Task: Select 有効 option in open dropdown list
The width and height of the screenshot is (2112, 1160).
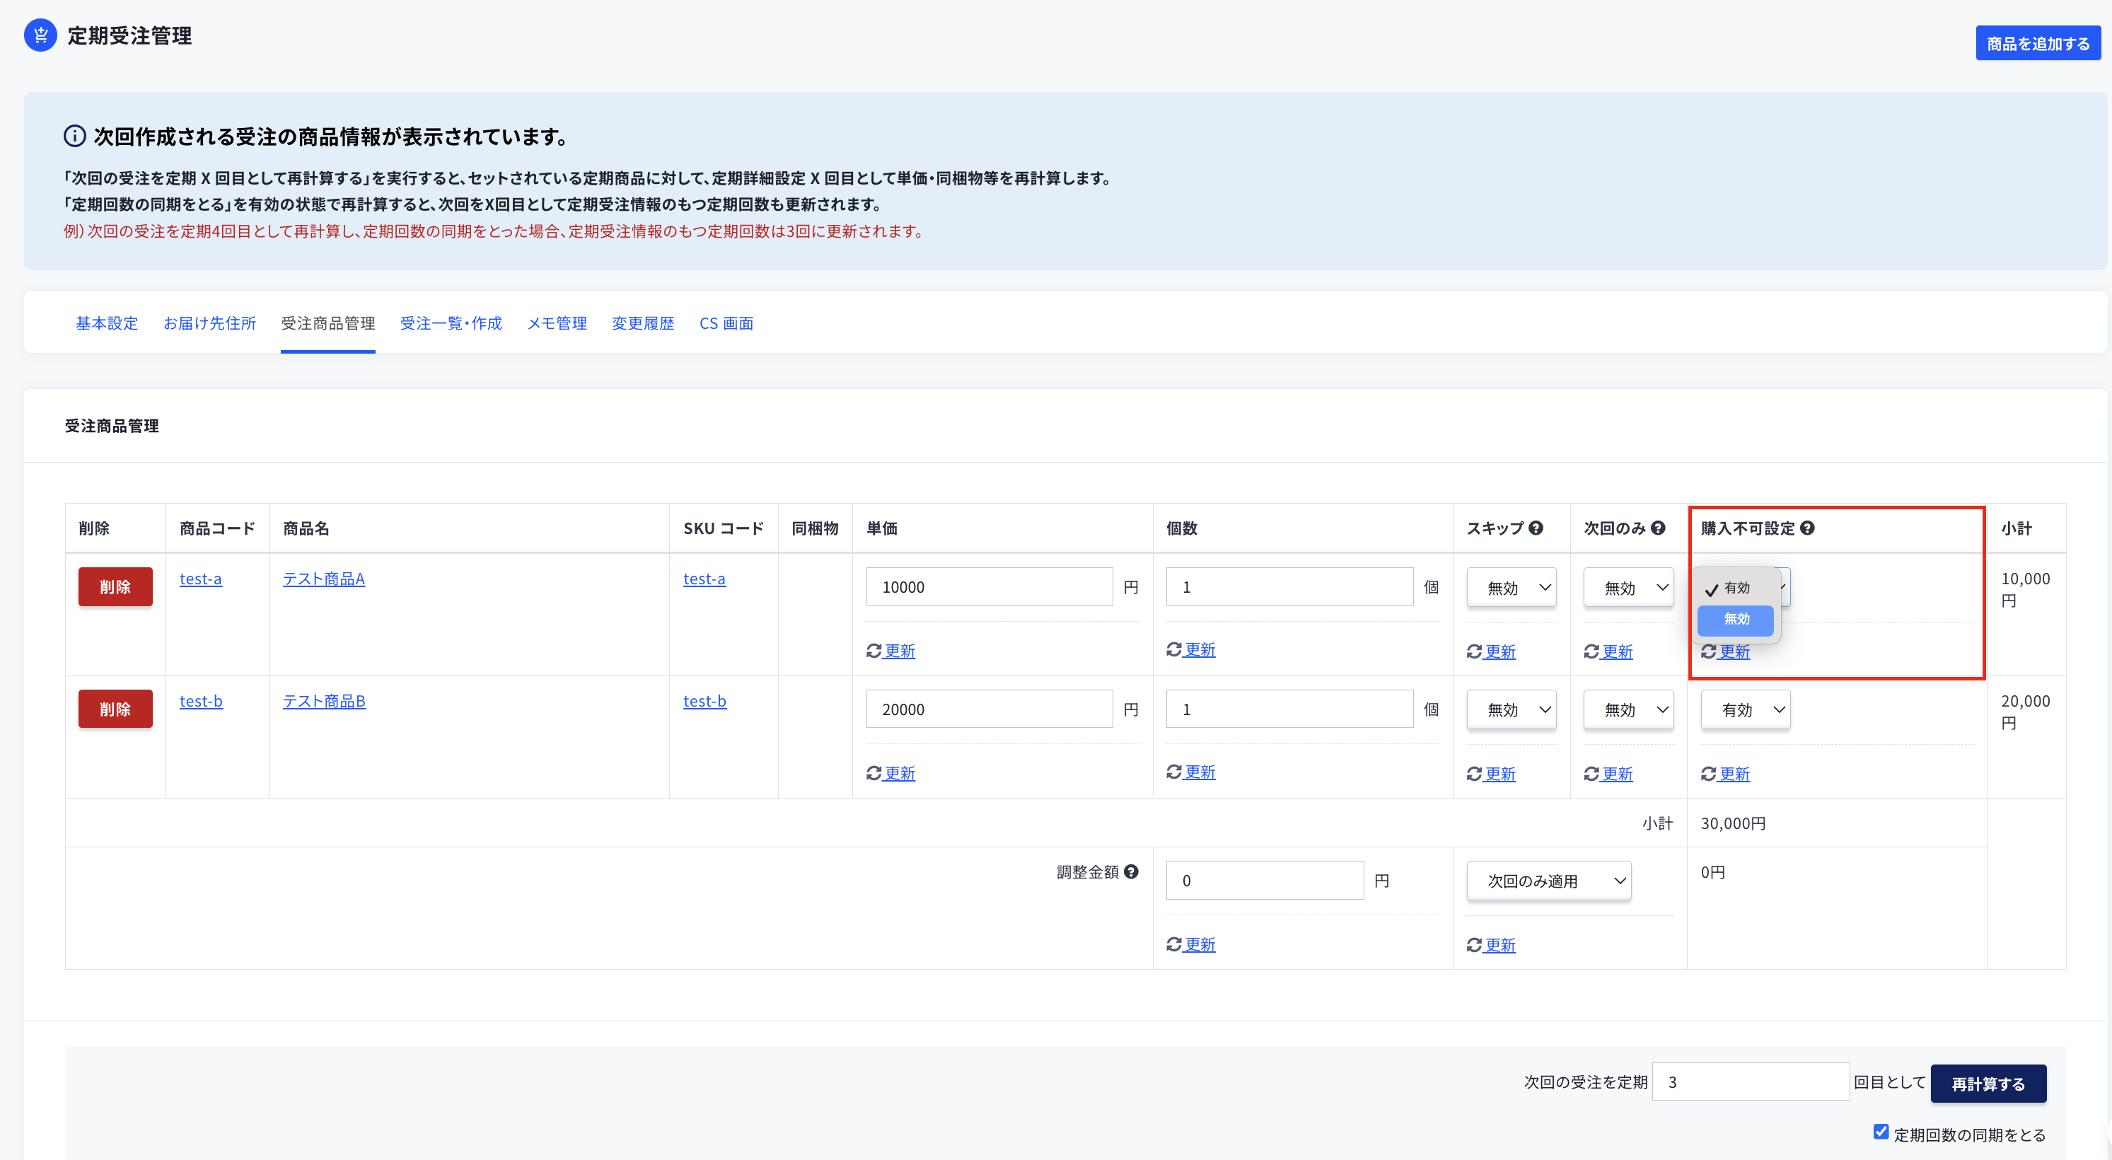Action: [x=1736, y=588]
